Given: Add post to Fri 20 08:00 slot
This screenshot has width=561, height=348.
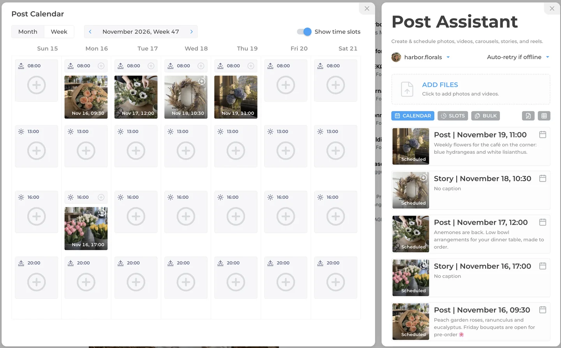Looking at the screenshot, I should tap(286, 85).
